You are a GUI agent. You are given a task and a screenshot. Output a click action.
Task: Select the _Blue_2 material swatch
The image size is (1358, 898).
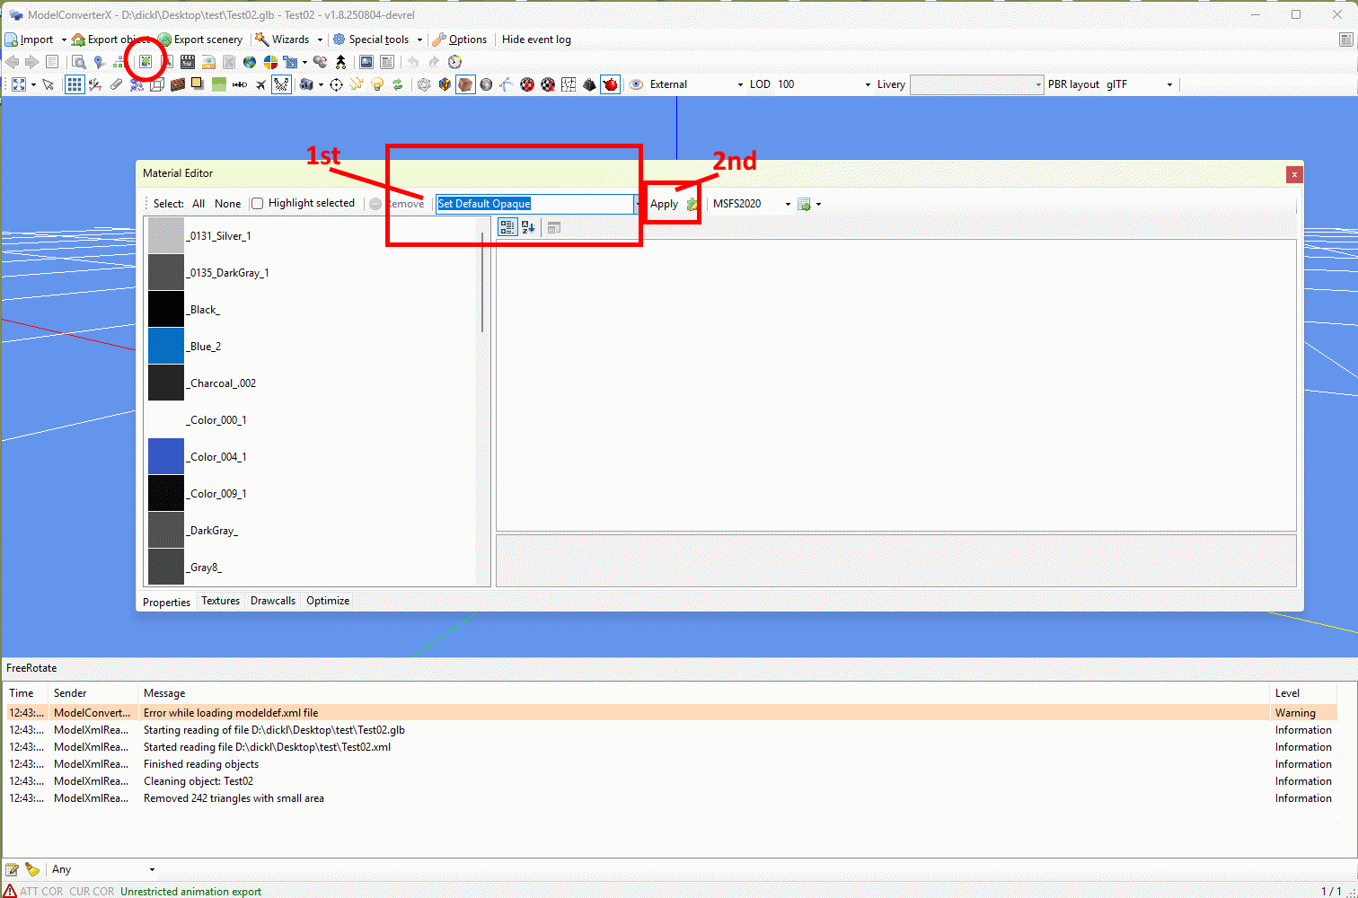[166, 346]
